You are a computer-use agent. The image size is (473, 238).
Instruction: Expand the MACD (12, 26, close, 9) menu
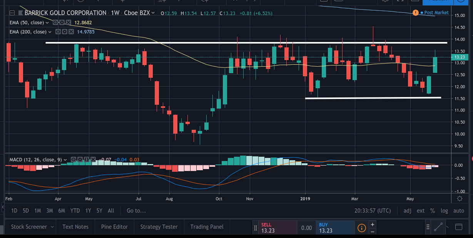coord(65,159)
